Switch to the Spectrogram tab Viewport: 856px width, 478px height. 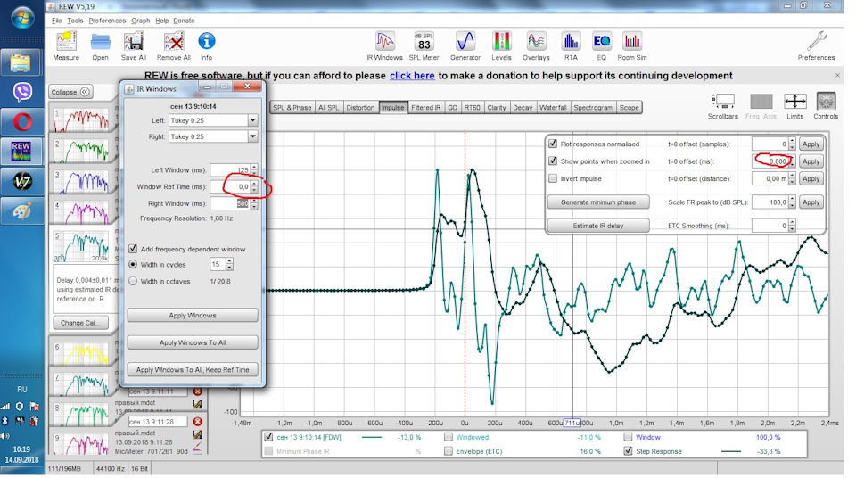point(593,108)
